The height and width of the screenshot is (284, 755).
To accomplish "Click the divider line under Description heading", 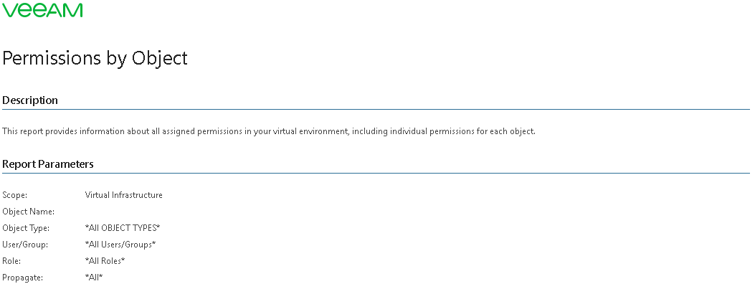I will [x=376, y=109].
